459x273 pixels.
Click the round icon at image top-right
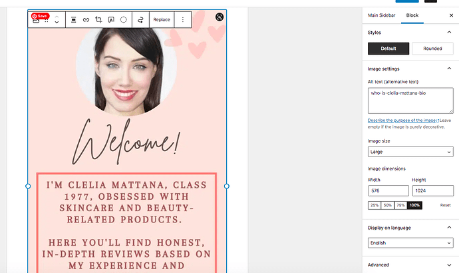click(220, 17)
